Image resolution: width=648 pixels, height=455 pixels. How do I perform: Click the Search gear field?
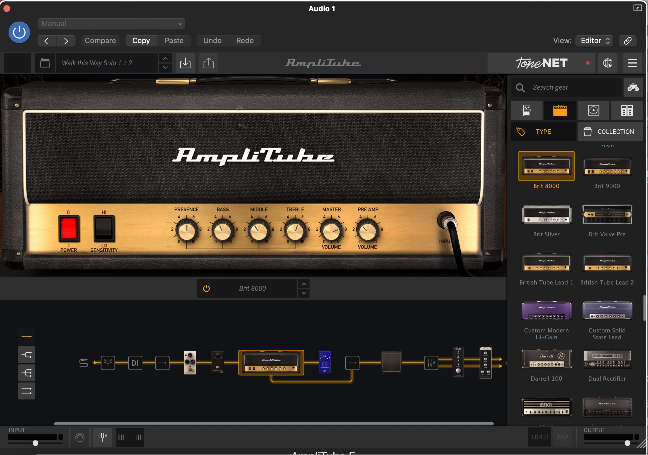(x=566, y=87)
